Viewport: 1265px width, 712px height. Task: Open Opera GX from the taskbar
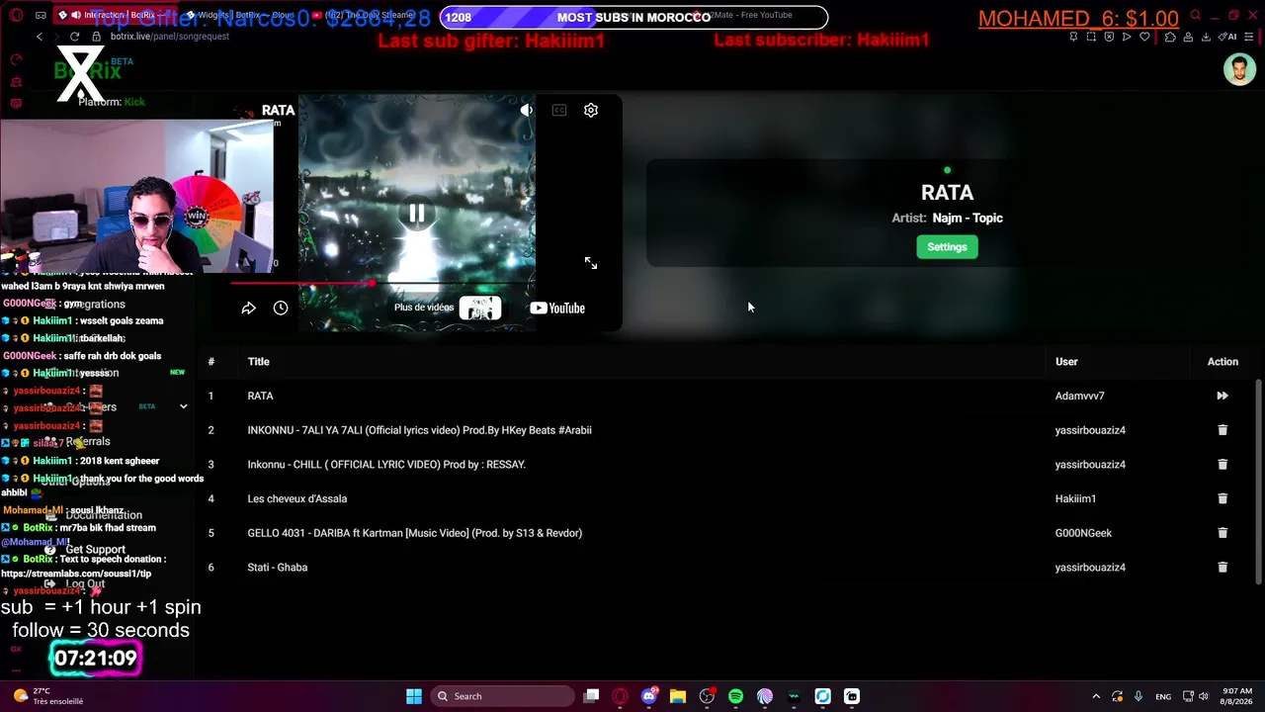pos(620,696)
